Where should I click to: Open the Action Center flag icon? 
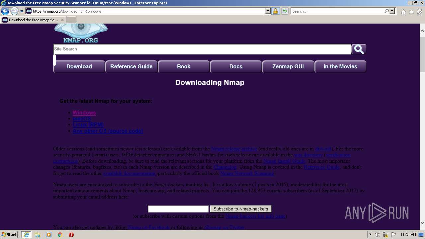[x=393, y=235]
